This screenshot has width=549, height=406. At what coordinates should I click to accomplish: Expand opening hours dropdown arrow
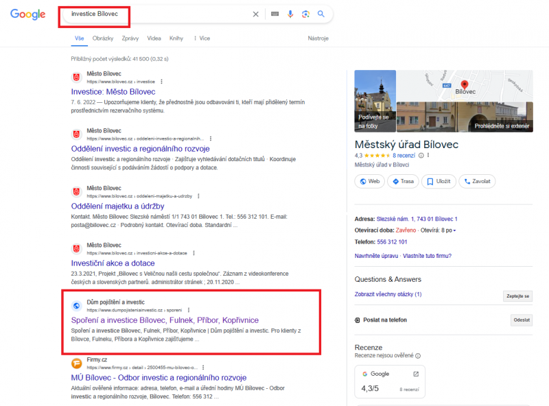tap(454, 230)
